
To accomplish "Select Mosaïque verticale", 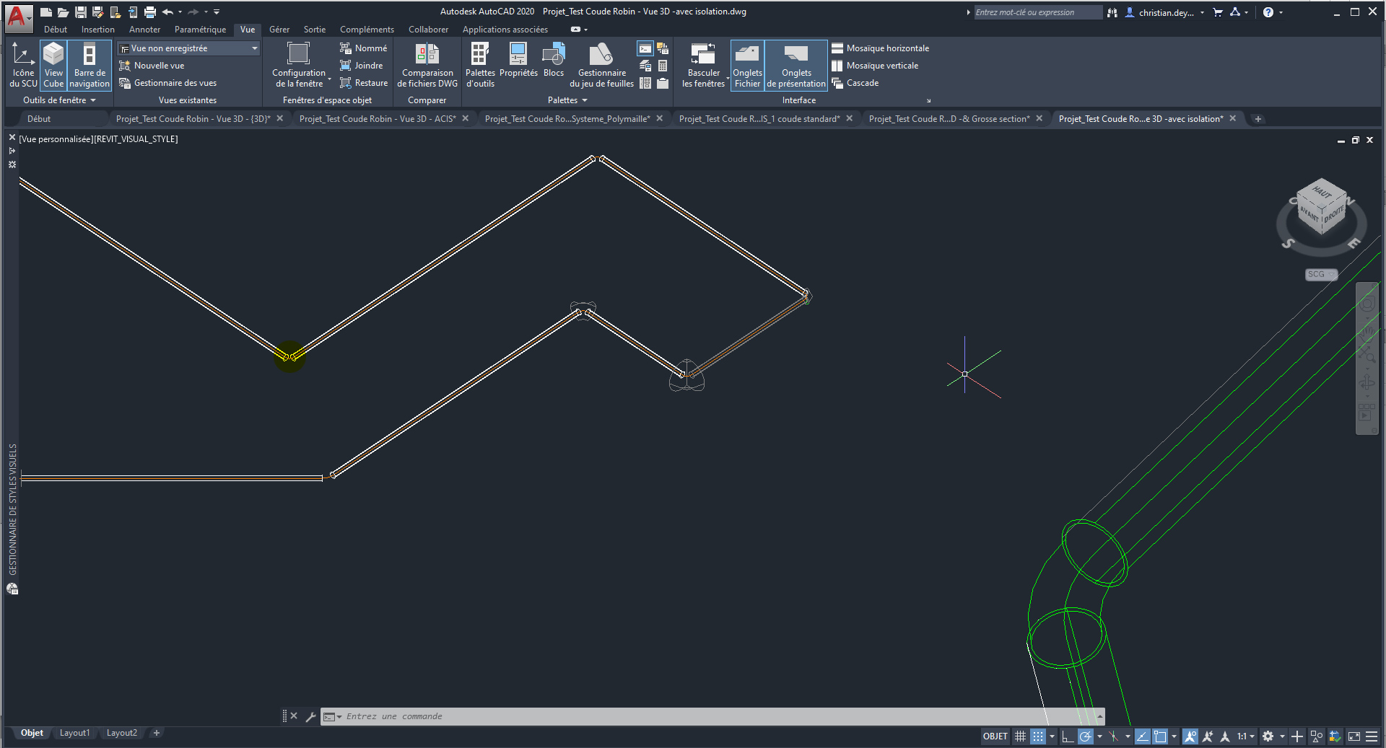I will click(x=882, y=66).
